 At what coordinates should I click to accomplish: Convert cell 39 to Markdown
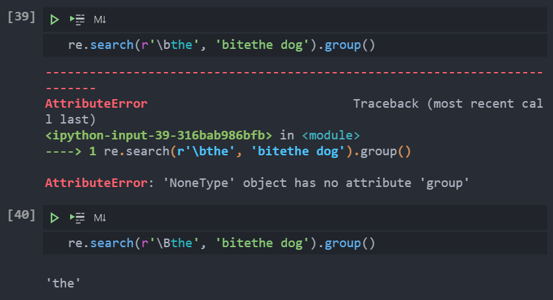[100, 20]
